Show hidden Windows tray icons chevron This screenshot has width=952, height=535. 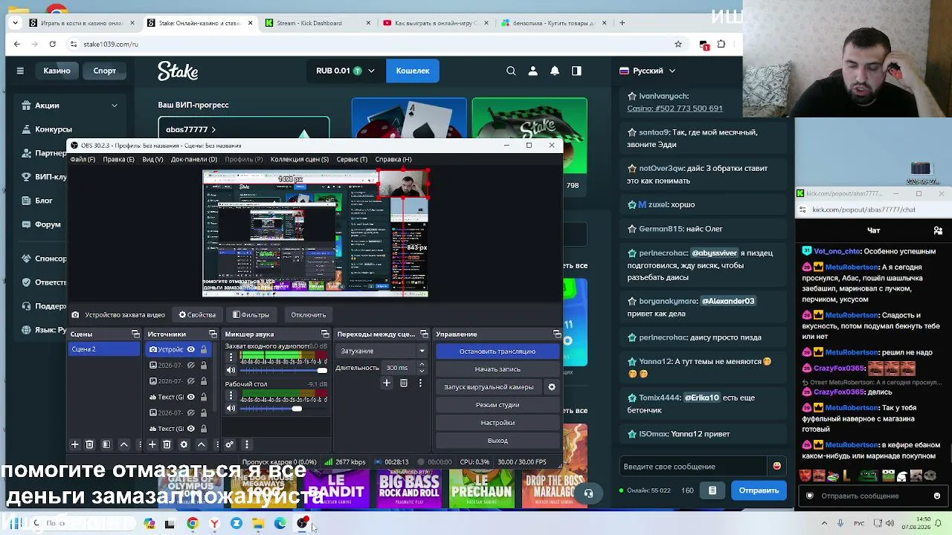[x=824, y=523]
